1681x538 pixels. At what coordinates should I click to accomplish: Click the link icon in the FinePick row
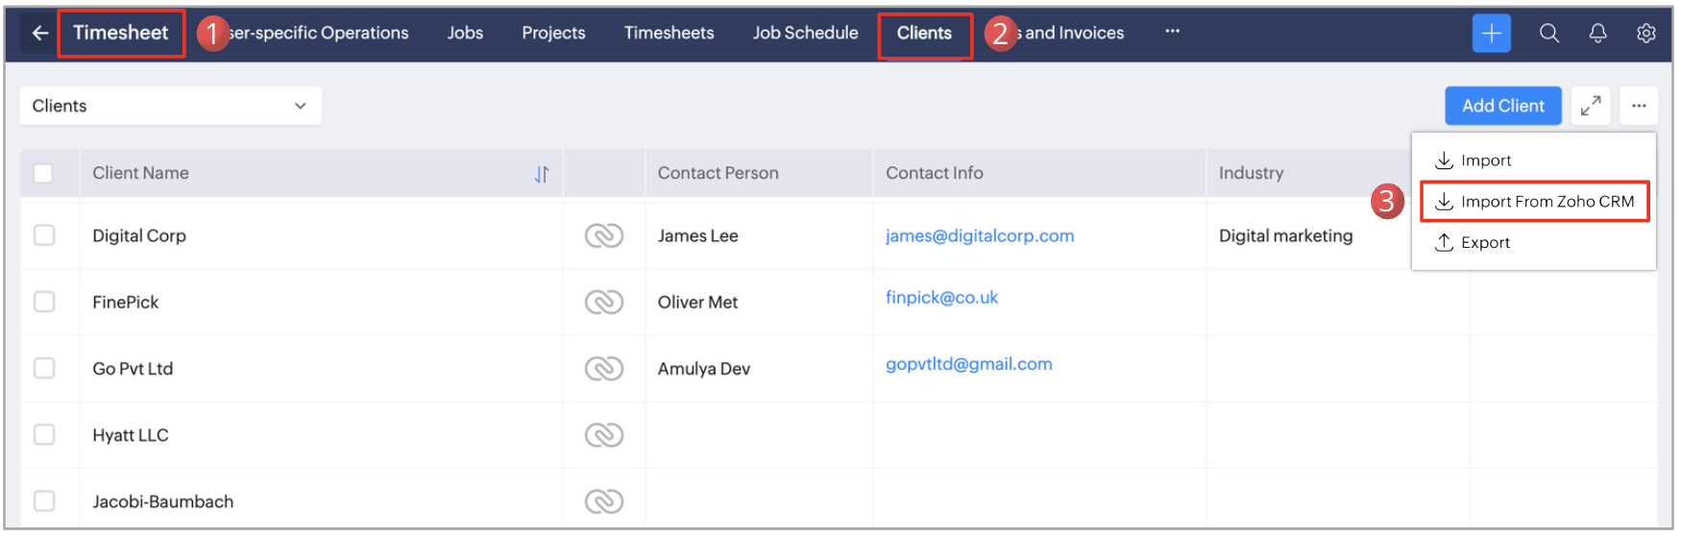tap(603, 303)
